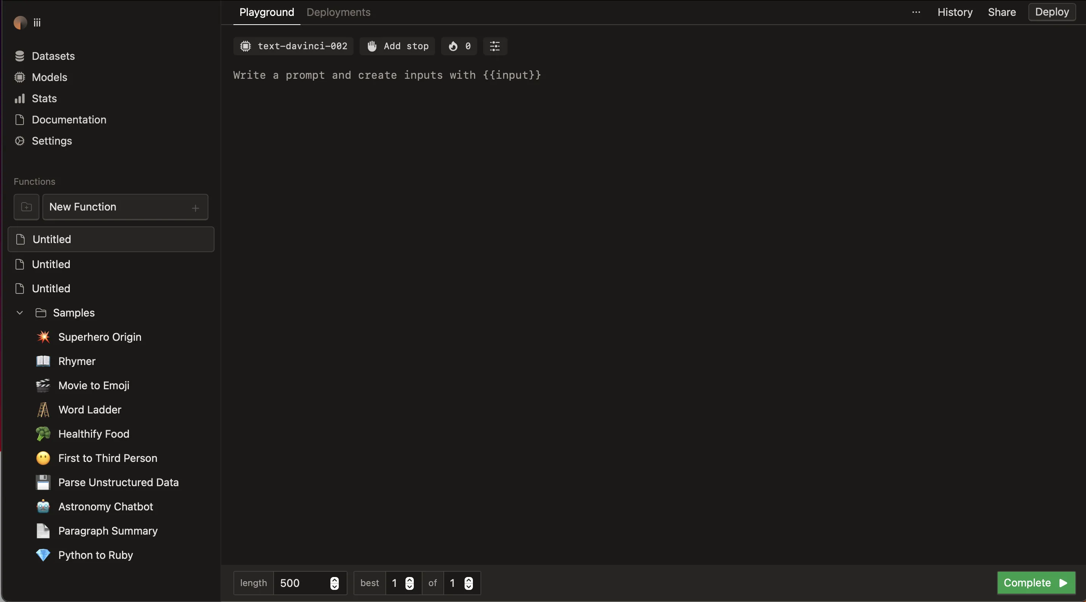Click the three-dots more options menu

pos(916,12)
